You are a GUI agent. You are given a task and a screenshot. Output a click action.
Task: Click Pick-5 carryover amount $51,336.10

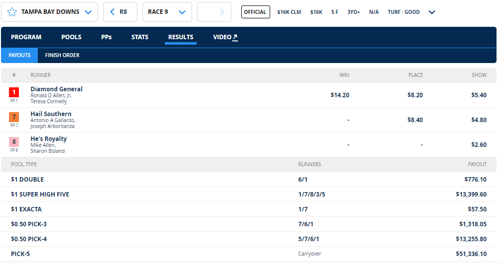471,254
